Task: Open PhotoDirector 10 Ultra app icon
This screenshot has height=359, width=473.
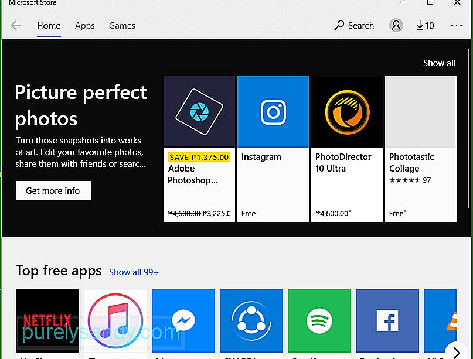Action: 347,111
